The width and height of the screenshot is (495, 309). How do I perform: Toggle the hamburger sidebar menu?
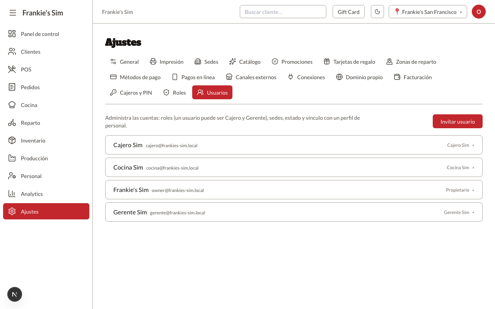point(13,13)
